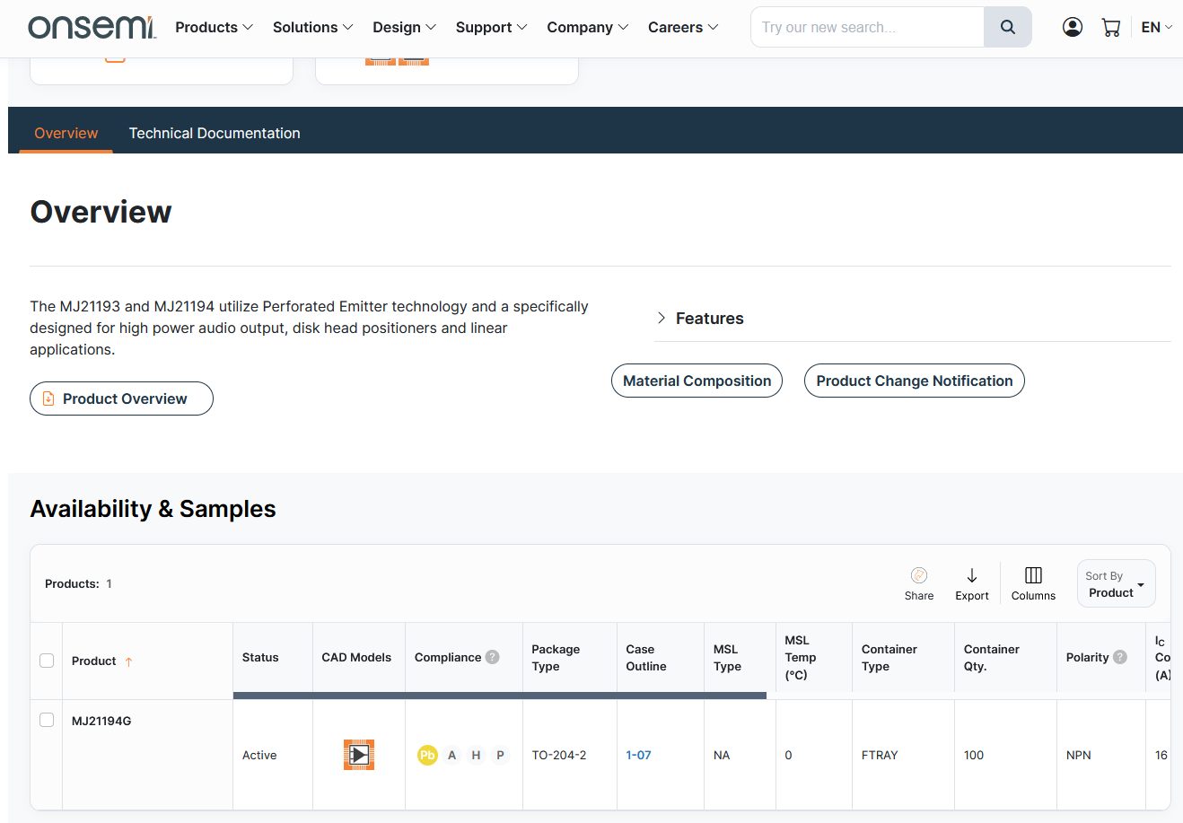Click into the search input field
The height and width of the screenshot is (823, 1183).
pyautogui.click(x=867, y=27)
